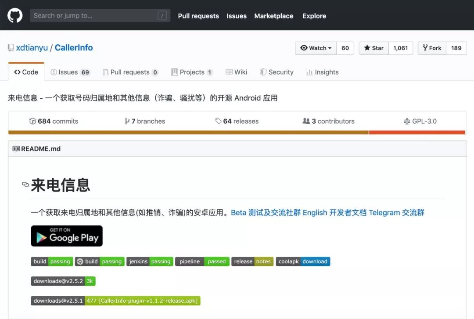Switch to the Pull requests repo tab
The height and width of the screenshot is (319, 474).
click(130, 72)
